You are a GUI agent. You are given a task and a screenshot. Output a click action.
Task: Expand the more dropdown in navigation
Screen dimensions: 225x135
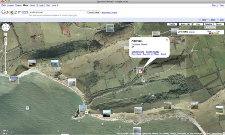(55, 5)
